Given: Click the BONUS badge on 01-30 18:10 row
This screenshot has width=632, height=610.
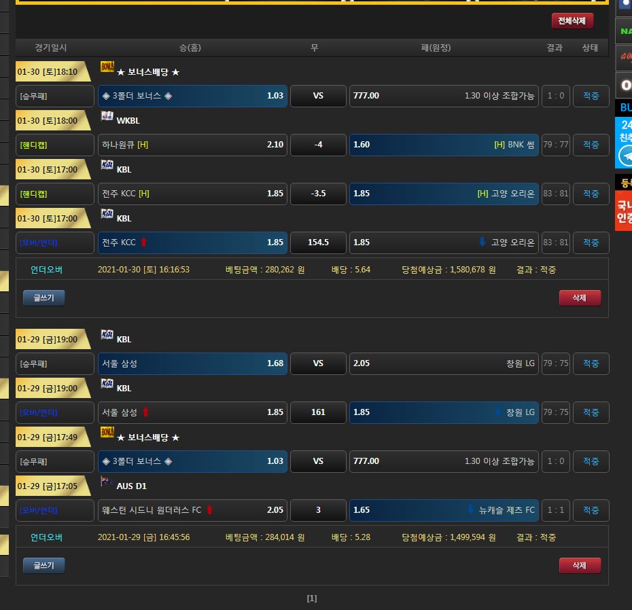Looking at the screenshot, I should click(x=107, y=67).
